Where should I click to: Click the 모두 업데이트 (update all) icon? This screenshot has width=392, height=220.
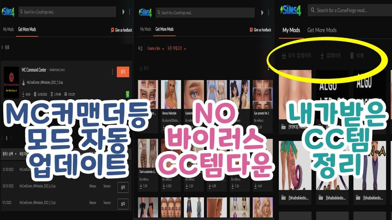pos(284,56)
